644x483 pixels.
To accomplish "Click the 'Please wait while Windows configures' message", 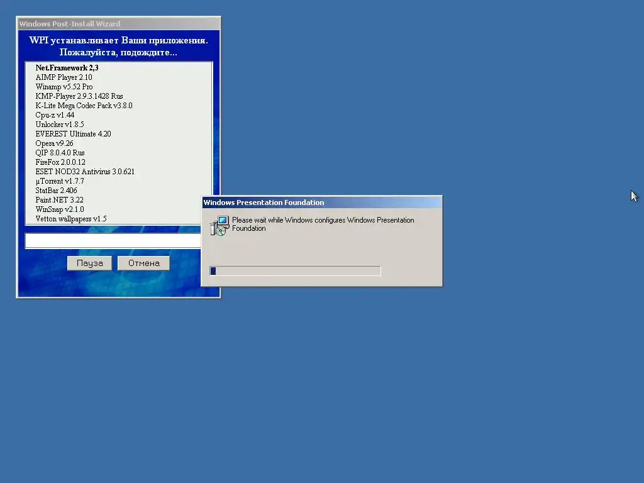I will [323, 225].
